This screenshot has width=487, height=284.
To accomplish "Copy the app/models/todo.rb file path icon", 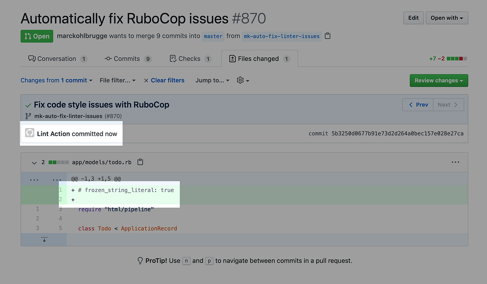I will [141, 162].
